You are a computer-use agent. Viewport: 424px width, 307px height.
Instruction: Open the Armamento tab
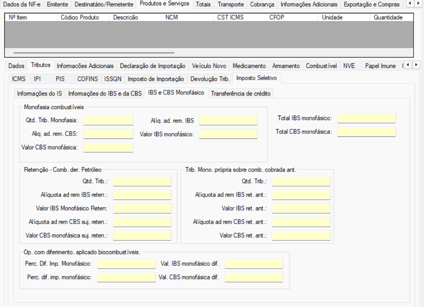pyautogui.click(x=286, y=66)
